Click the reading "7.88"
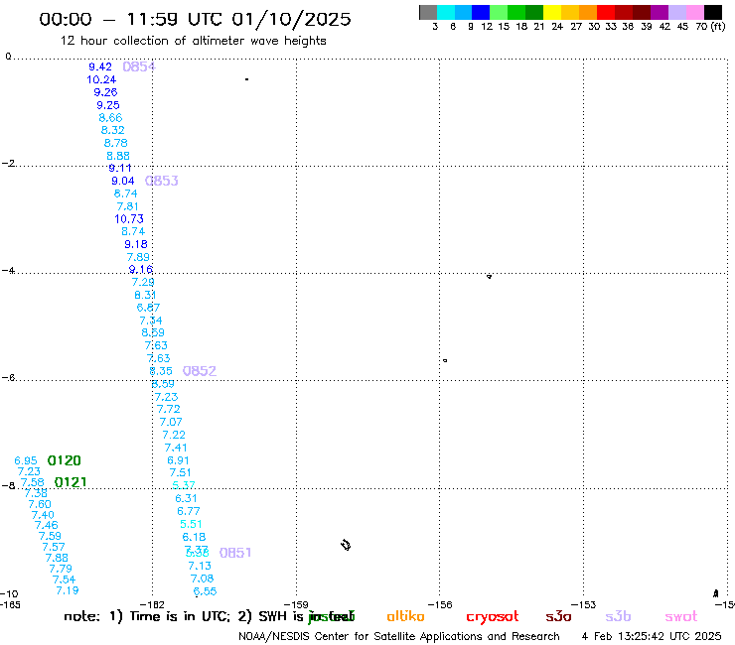 pyautogui.click(x=57, y=558)
